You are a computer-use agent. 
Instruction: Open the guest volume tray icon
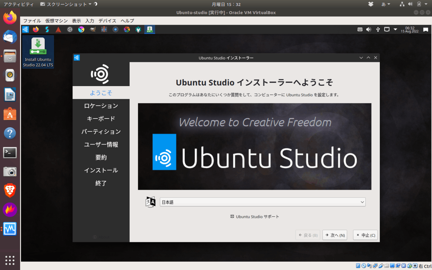(368, 29)
